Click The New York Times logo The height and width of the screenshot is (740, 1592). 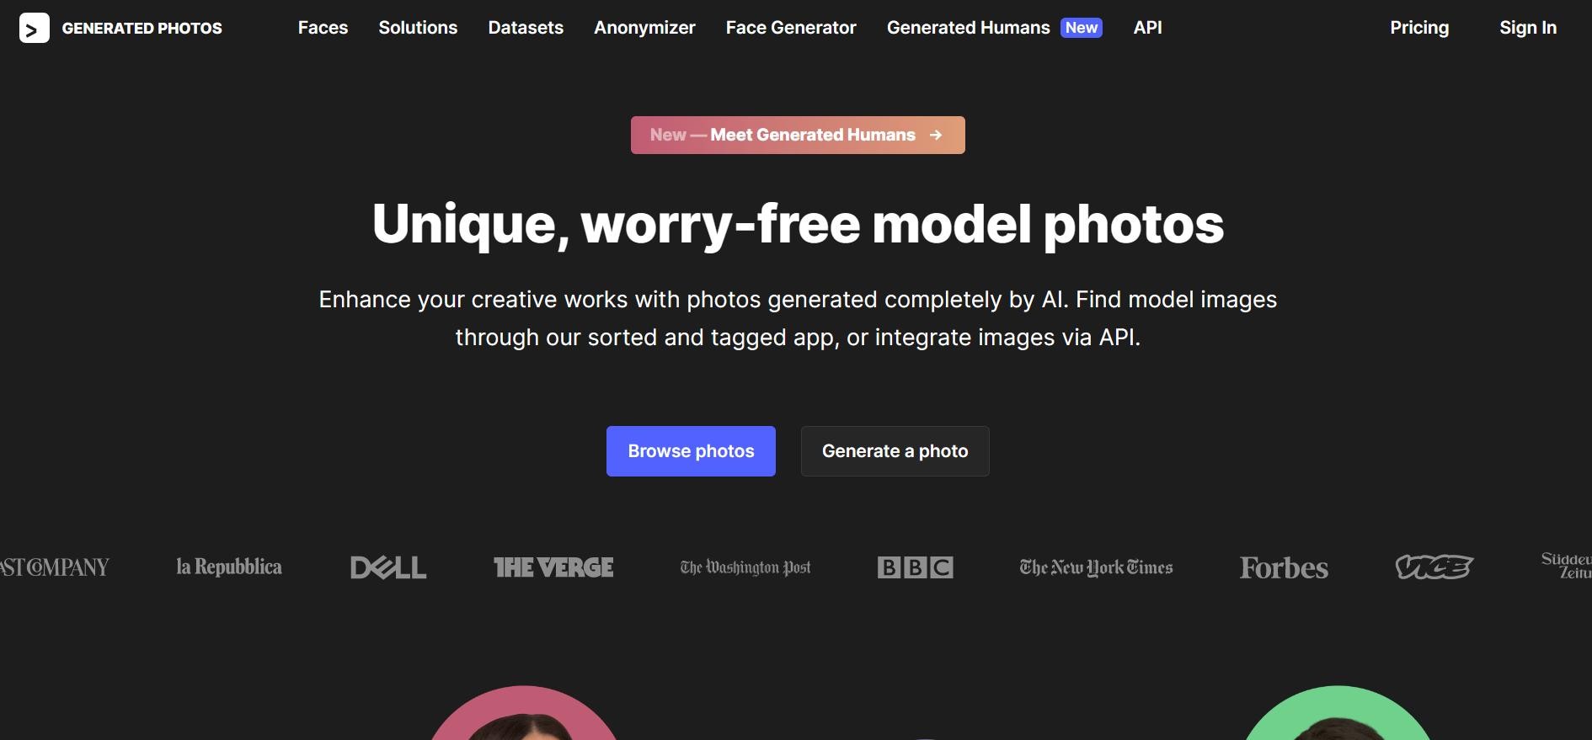coord(1096,567)
